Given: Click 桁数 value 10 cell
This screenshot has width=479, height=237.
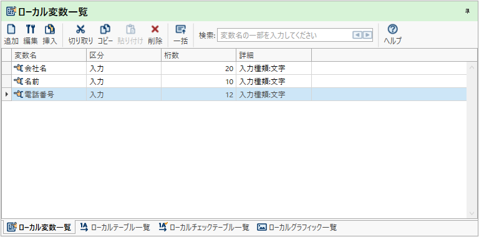Looking at the screenshot, I should 198,82.
